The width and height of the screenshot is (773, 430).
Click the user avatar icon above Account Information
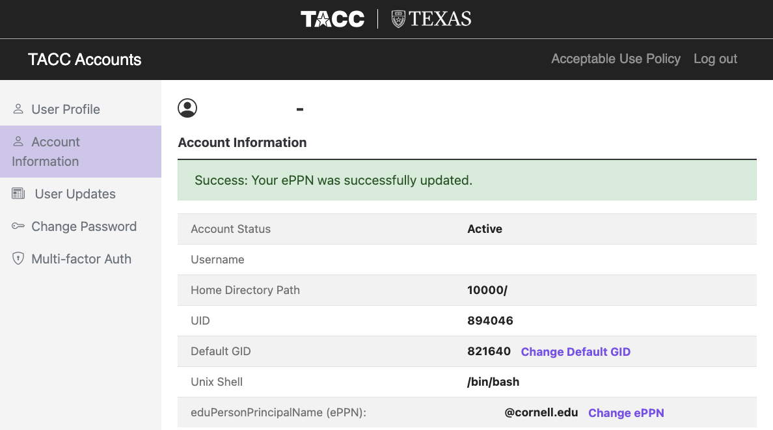point(187,108)
